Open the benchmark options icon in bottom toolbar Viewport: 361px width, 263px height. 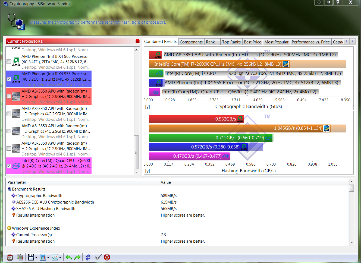coord(10,257)
